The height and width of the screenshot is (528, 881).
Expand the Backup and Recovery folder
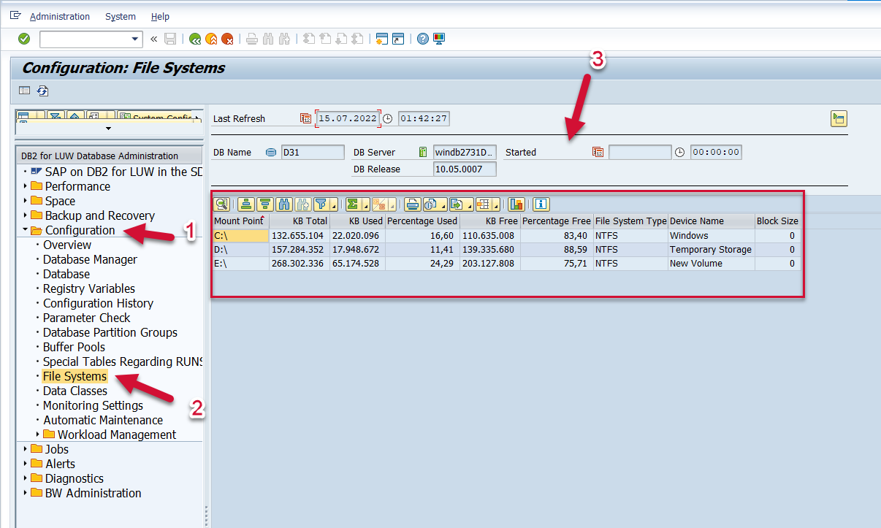point(26,215)
